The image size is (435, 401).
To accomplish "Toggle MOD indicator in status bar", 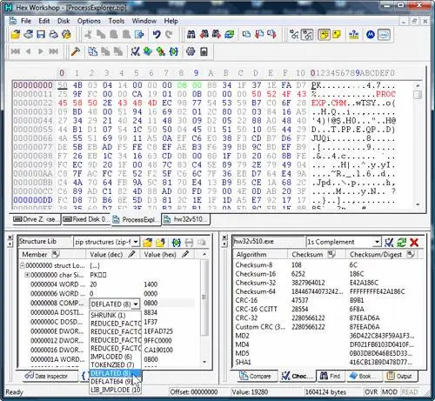I will point(389,392).
